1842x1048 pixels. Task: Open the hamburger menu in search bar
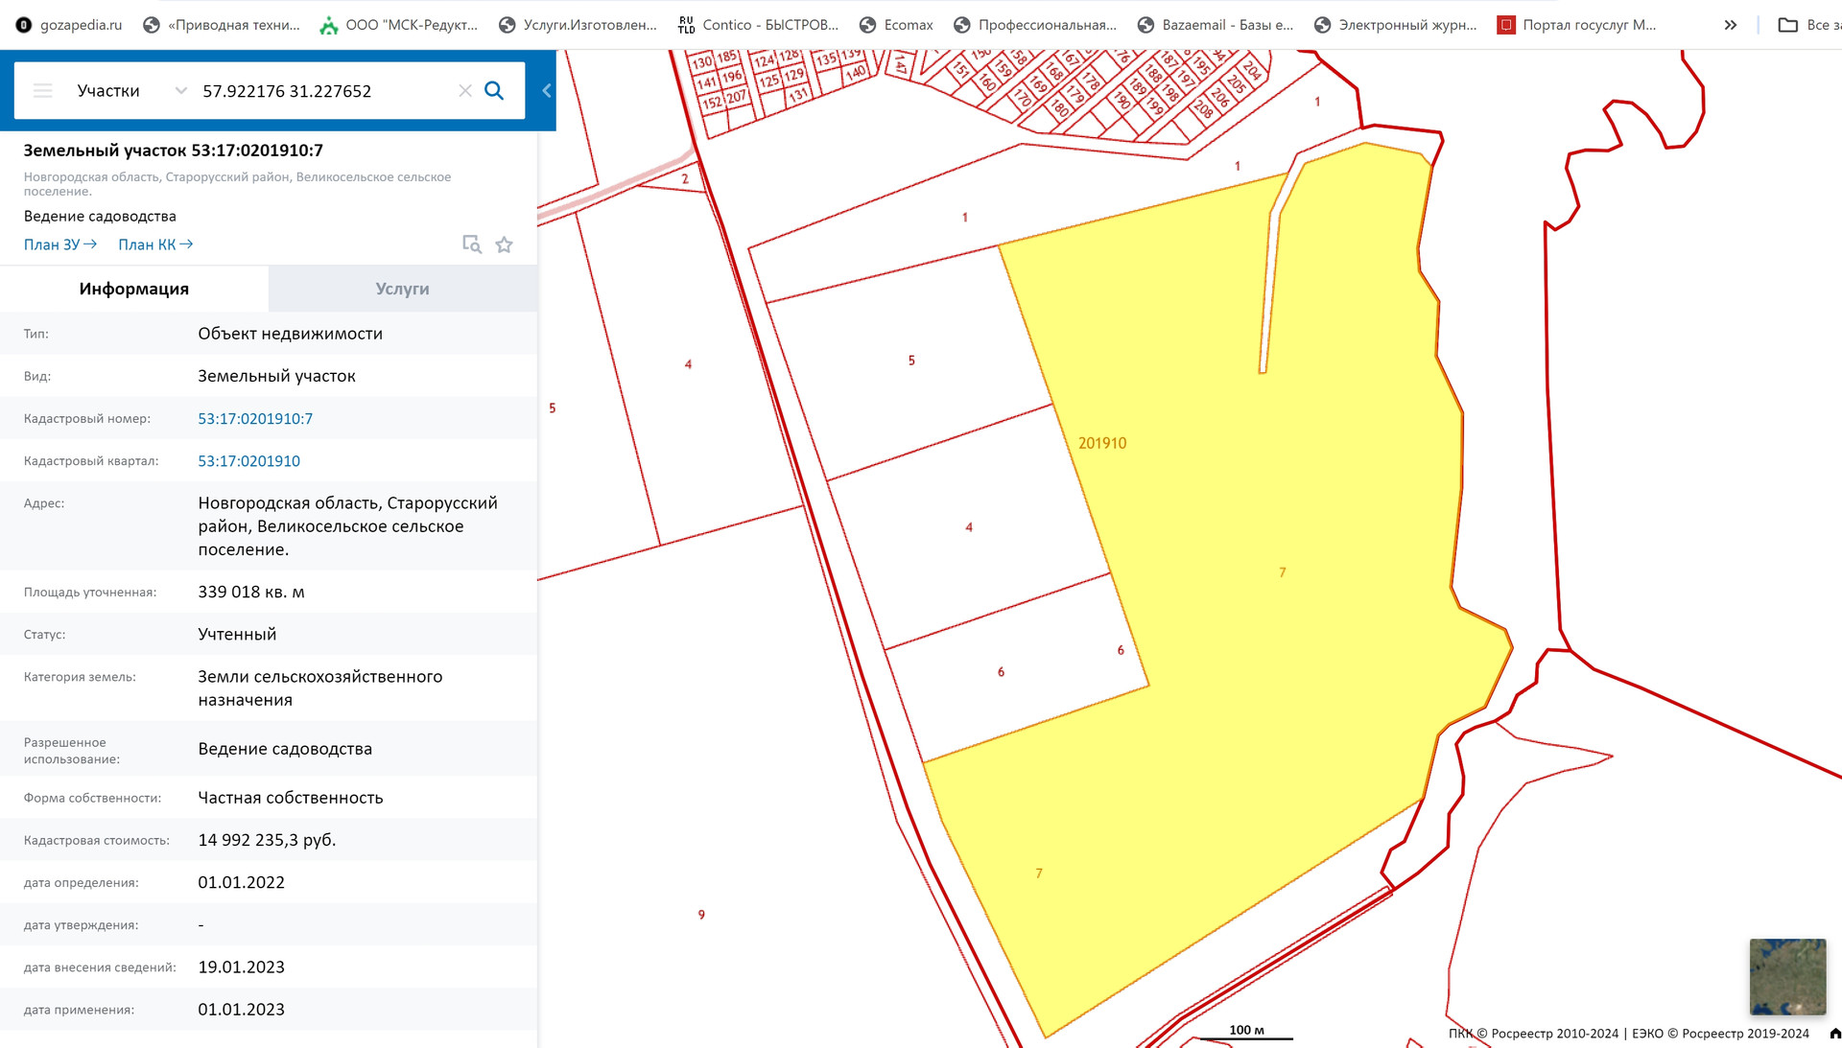point(42,91)
